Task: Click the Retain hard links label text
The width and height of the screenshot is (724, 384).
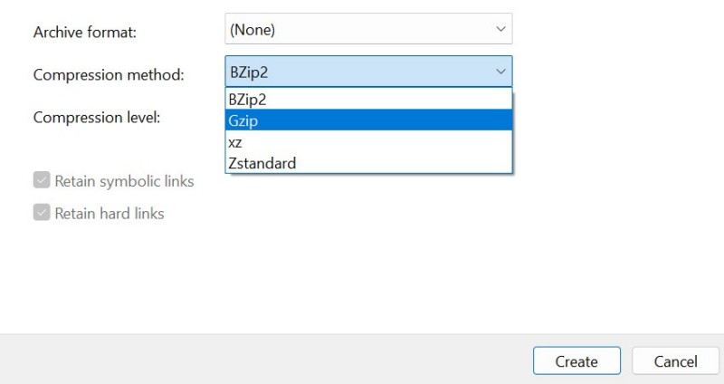Action: (109, 214)
